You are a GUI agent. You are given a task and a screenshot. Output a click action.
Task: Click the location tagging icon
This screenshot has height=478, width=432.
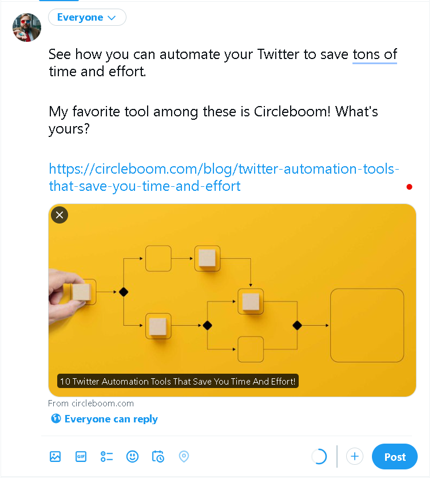click(x=184, y=456)
